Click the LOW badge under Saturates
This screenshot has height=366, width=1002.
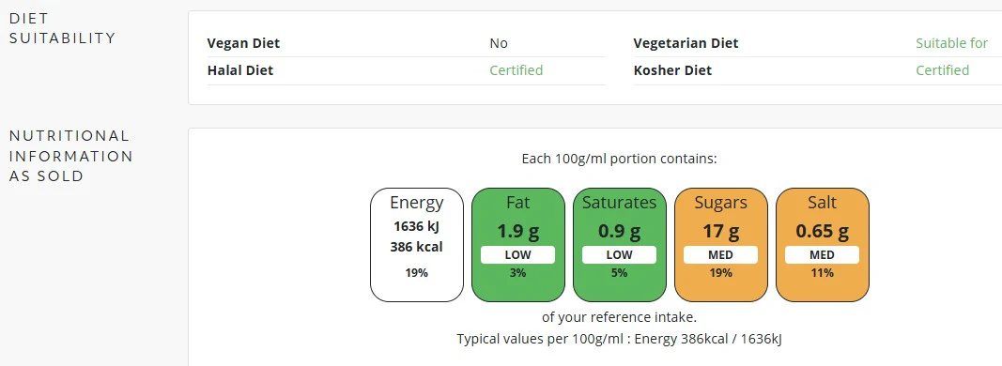(x=619, y=255)
